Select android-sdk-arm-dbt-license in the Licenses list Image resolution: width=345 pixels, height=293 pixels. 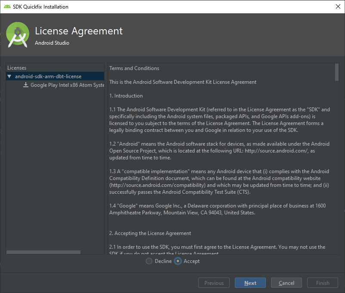(55, 76)
